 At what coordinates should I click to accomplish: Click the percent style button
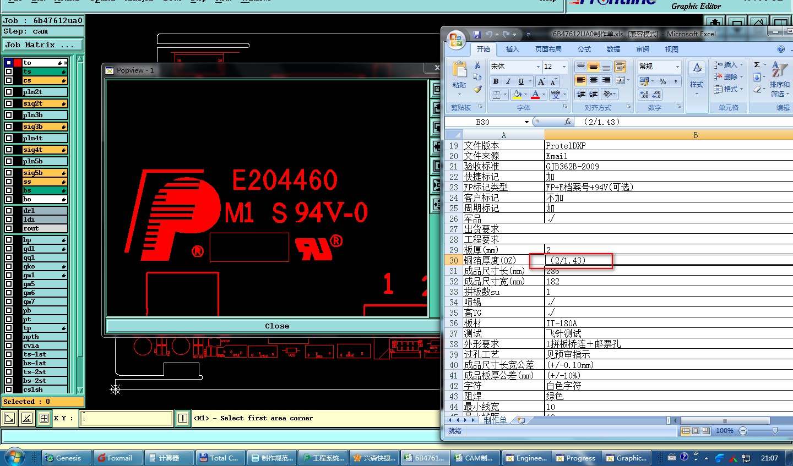tap(662, 81)
